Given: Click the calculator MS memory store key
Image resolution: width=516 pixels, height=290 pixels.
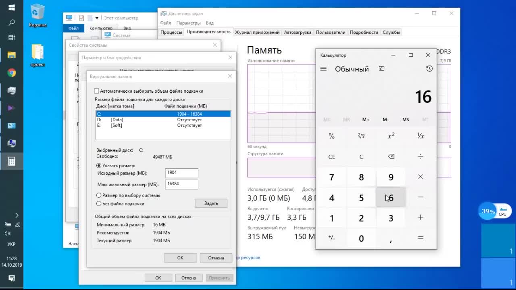Looking at the screenshot, I should [x=406, y=120].
